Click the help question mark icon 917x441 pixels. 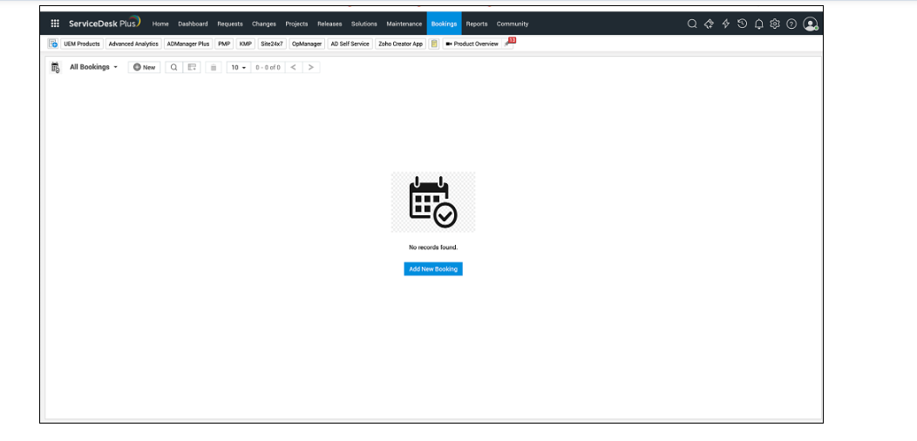pos(791,24)
